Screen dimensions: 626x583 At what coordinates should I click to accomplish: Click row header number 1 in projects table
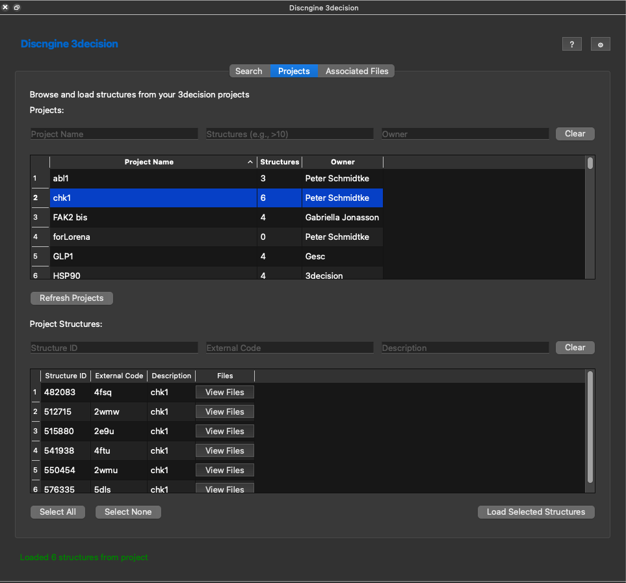(x=40, y=178)
